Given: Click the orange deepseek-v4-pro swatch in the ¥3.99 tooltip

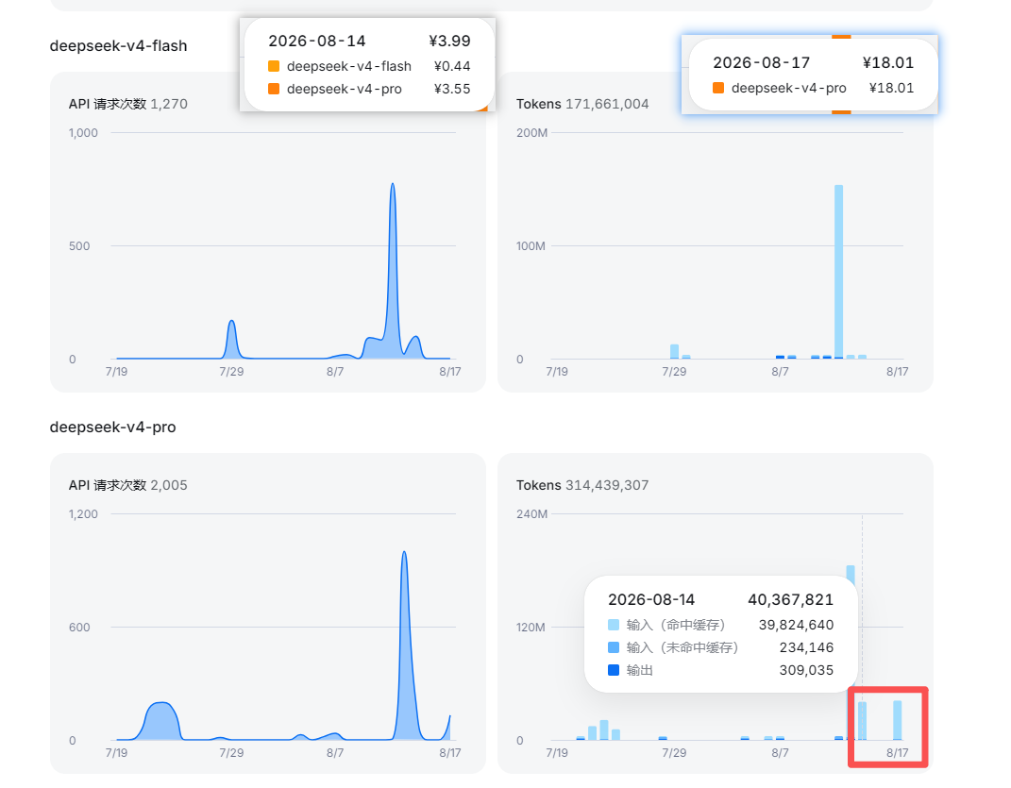Looking at the screenshot, I should click(274, 89).
